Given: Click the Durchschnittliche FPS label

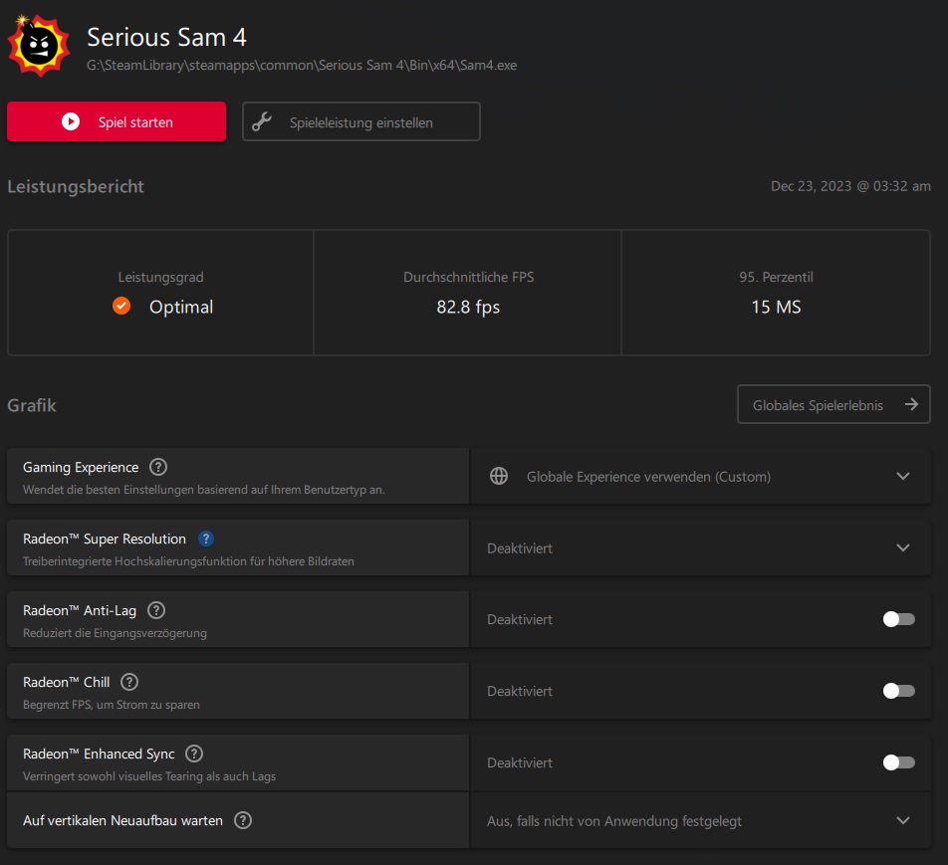Looking at the screenshot, I should [x=469, y=278].
